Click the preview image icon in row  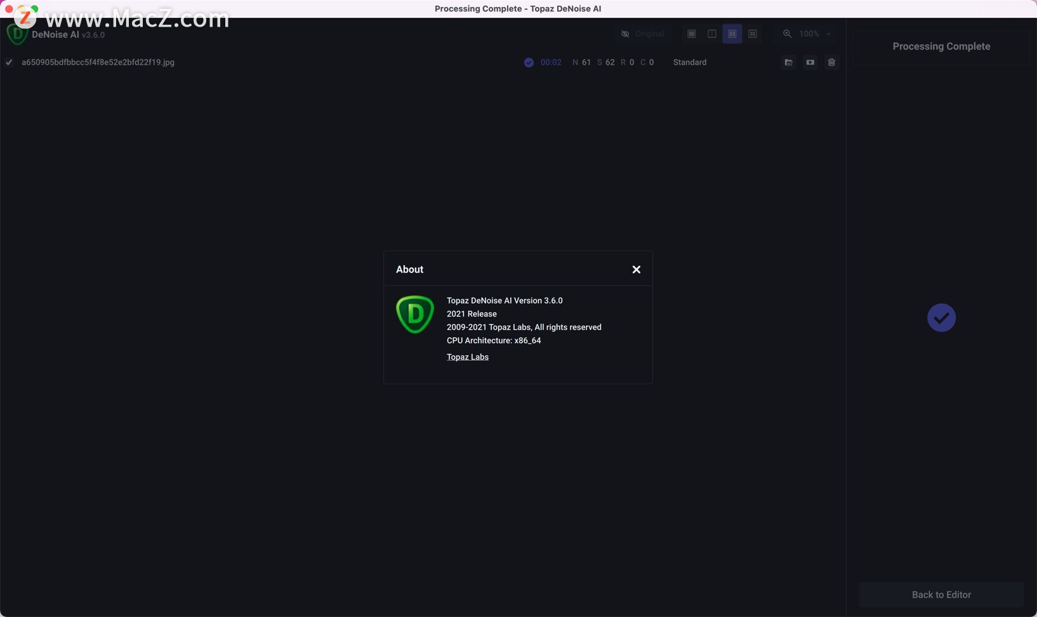point(810,62)
